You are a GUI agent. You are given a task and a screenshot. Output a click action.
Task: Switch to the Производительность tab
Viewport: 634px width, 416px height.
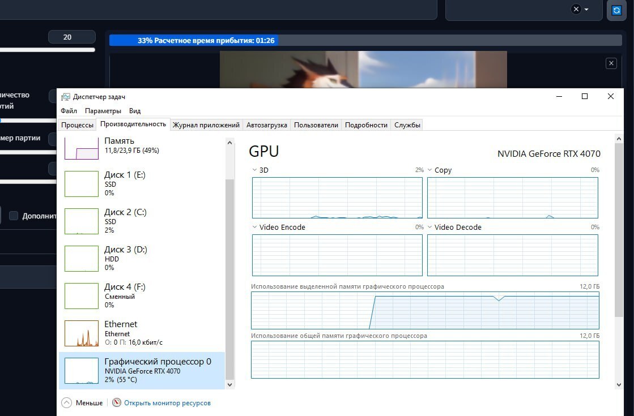(x=133, y=124)
